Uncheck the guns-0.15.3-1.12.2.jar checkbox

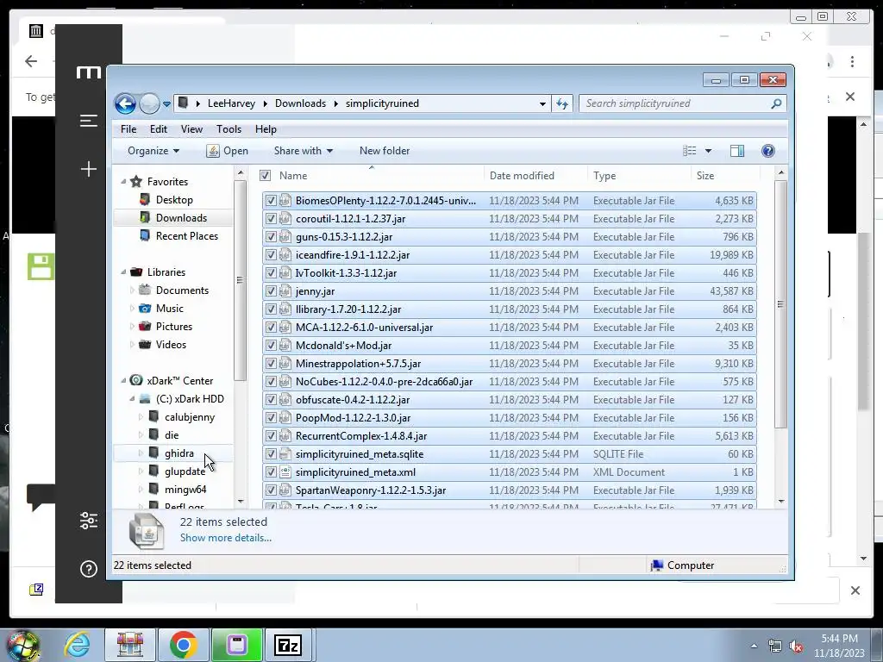(x=271, y=236)
